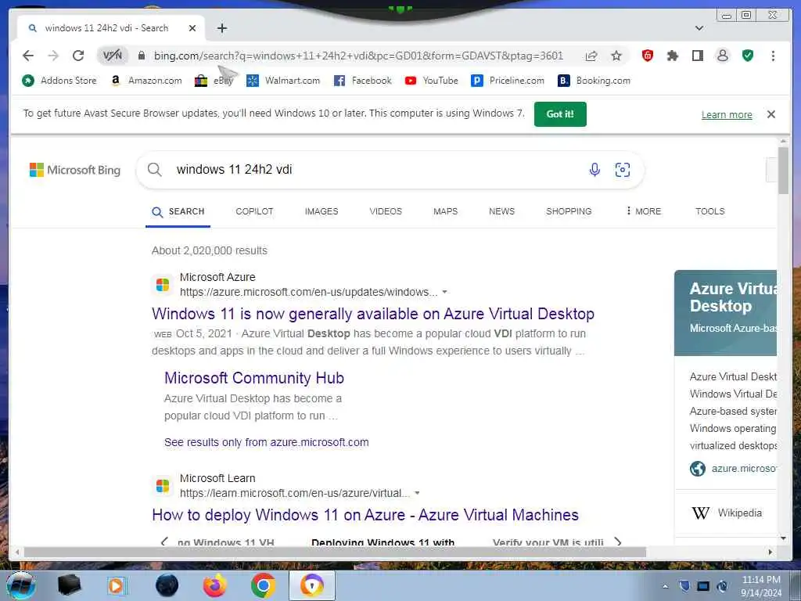Open the extensions puzzle piece icon
Image resolution: width=801 pixels, height=601 pixels.
tap(672, 56)
